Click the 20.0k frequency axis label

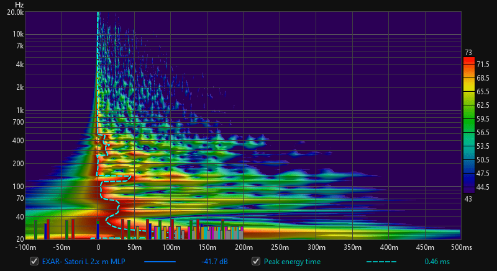tap(17, 12)
